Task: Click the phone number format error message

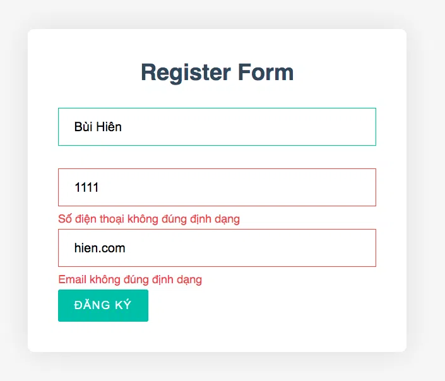Action: click(149, 219)
